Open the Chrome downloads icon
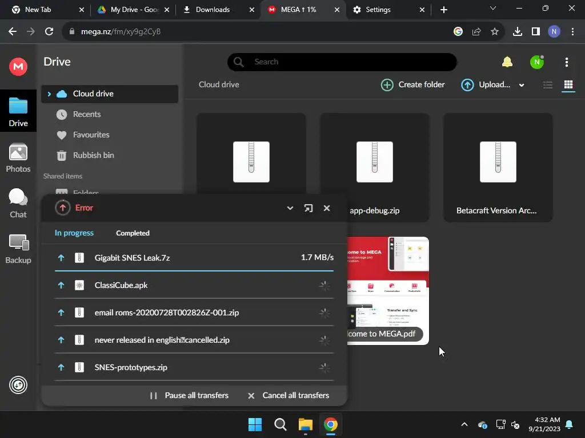Screen dimensions: 585x438 [518, 32]
